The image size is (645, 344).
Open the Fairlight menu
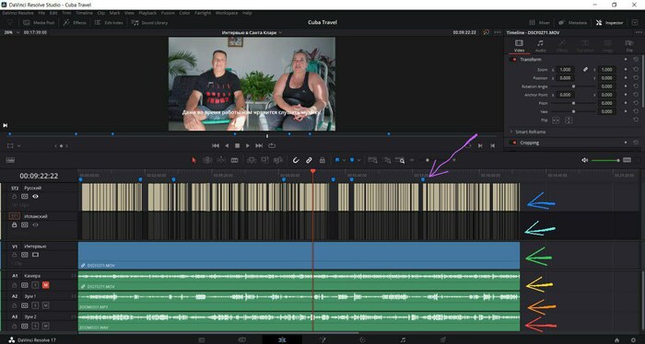[x=203, y=13]
